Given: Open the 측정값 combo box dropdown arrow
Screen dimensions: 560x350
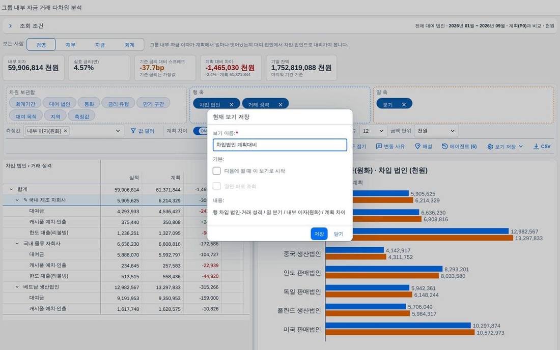Looking at the screenshot, I should 118,131.
